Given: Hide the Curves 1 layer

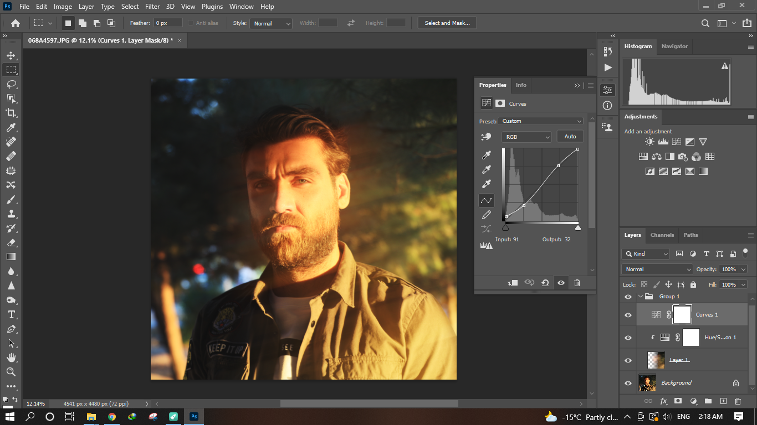Looking at the screenshot, I should tap(628, 315).
